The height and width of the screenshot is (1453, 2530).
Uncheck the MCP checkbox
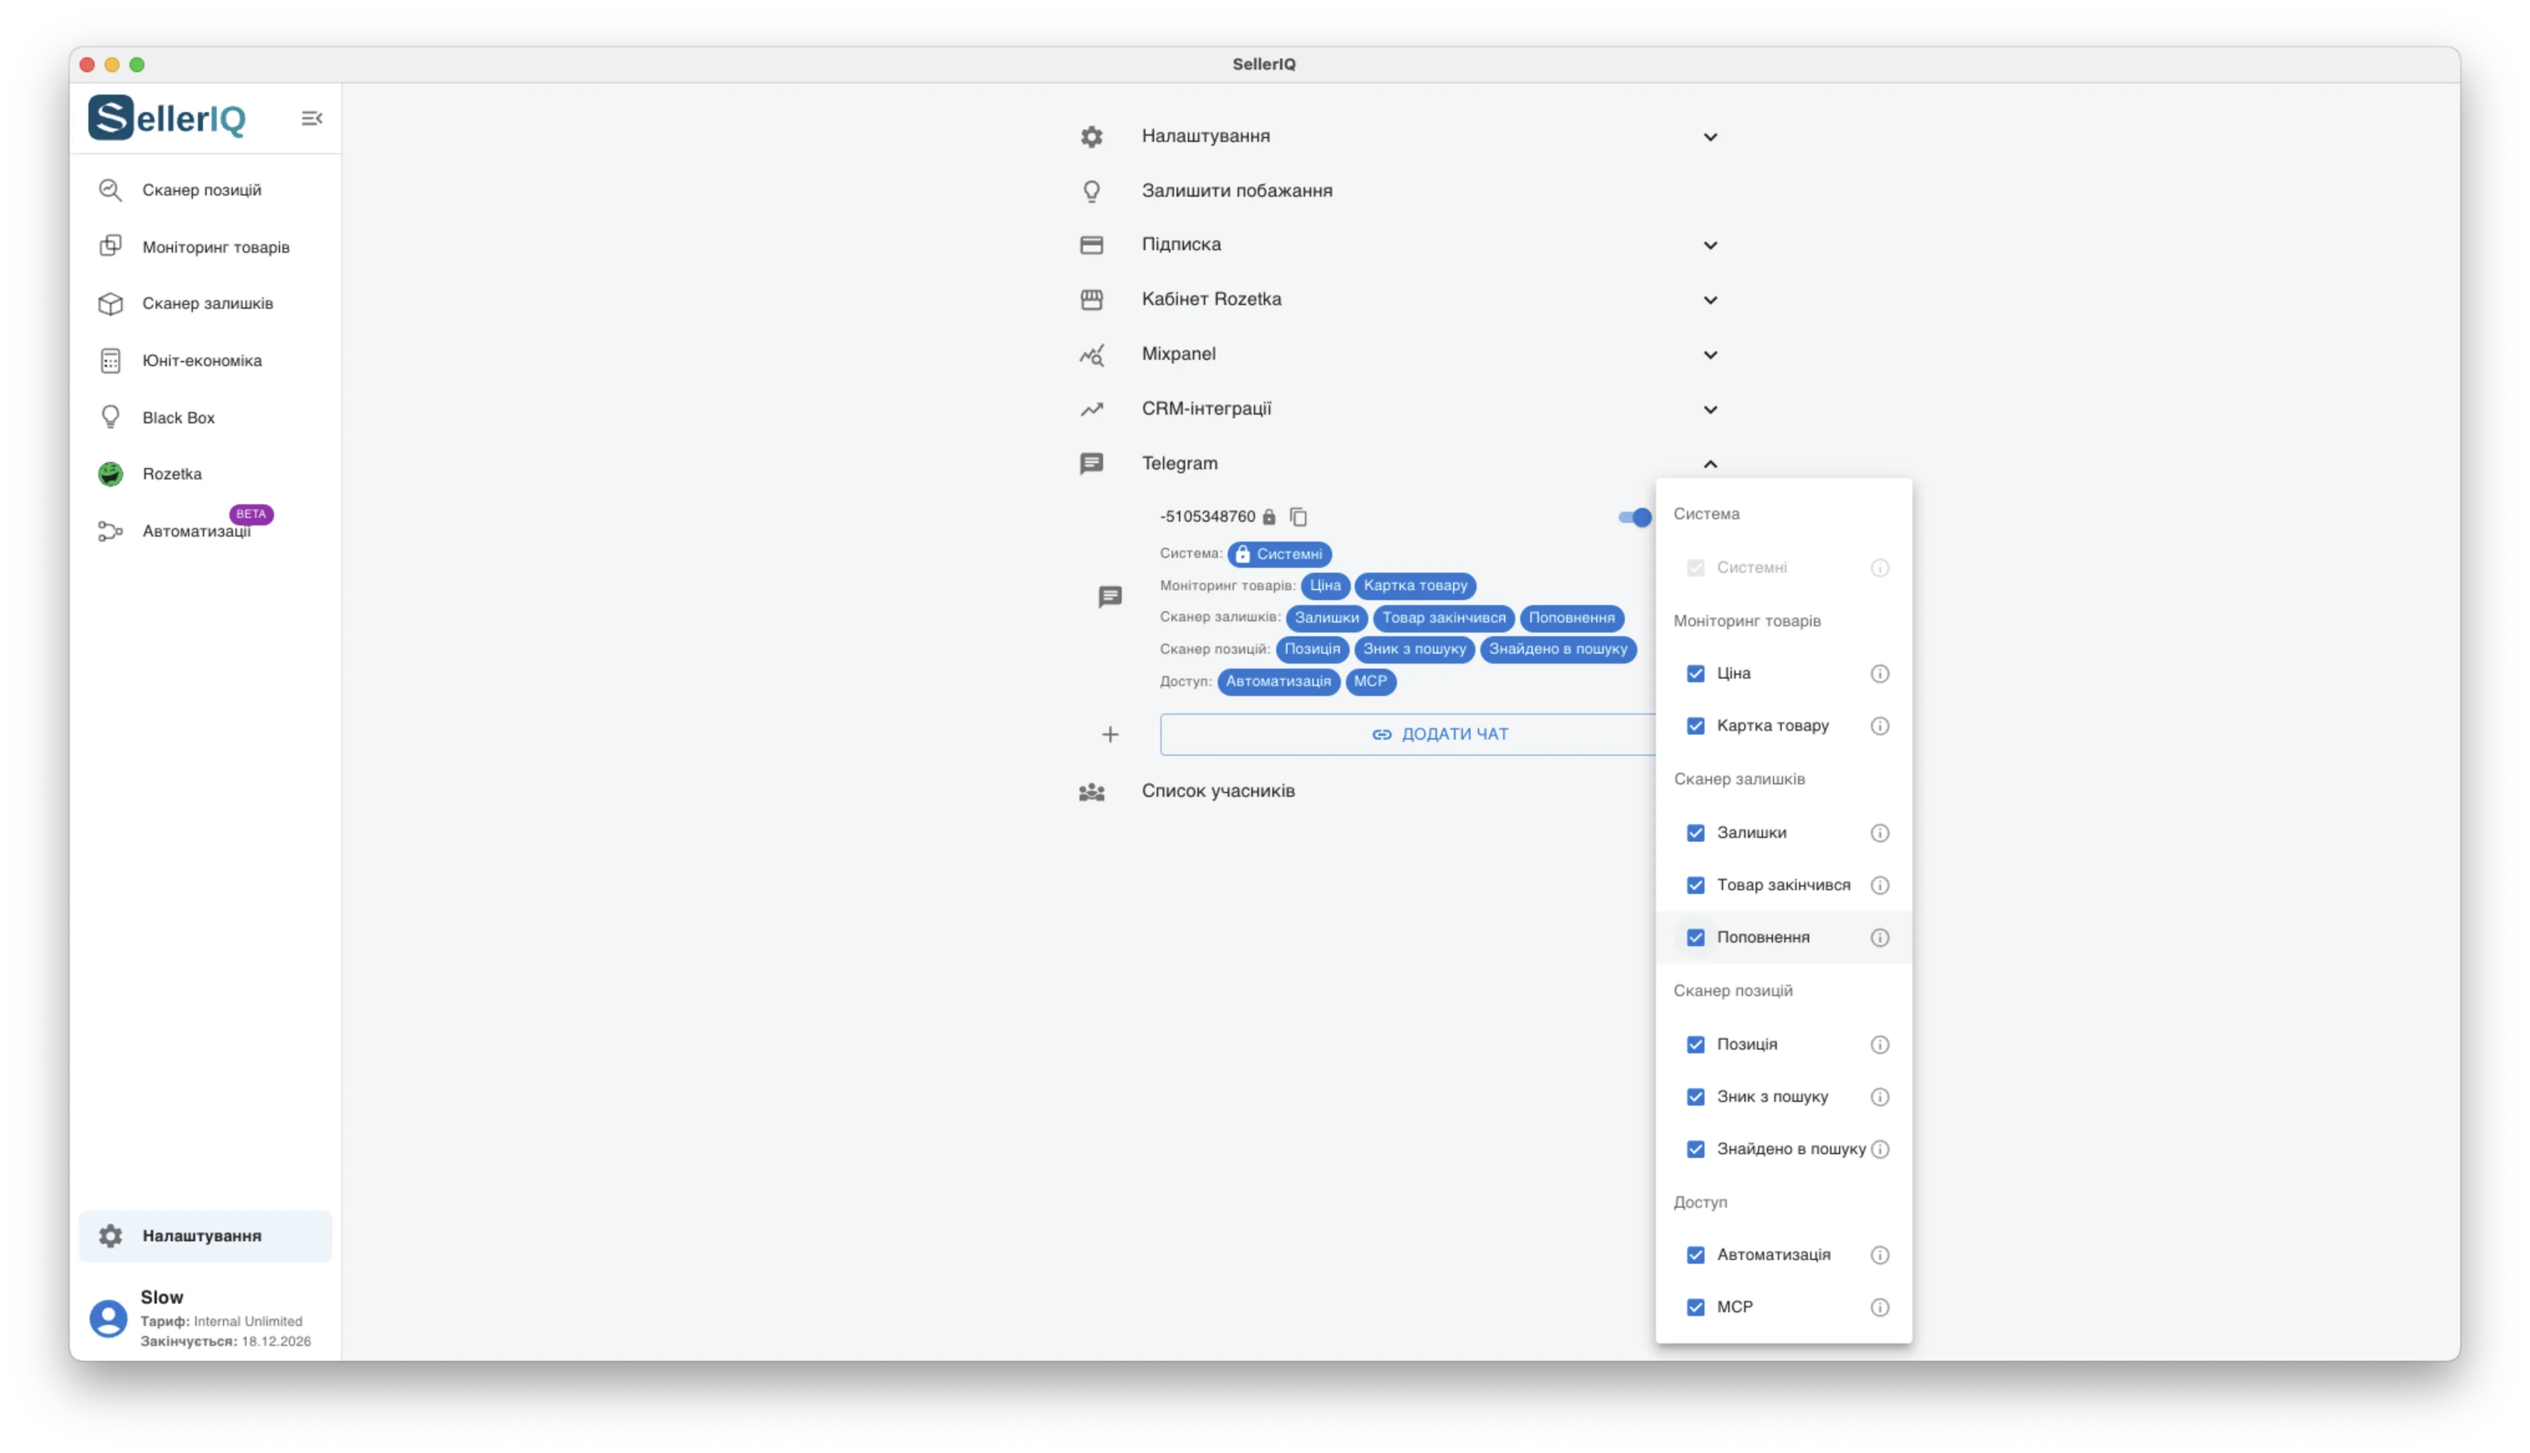[x=1695, y=1307]
